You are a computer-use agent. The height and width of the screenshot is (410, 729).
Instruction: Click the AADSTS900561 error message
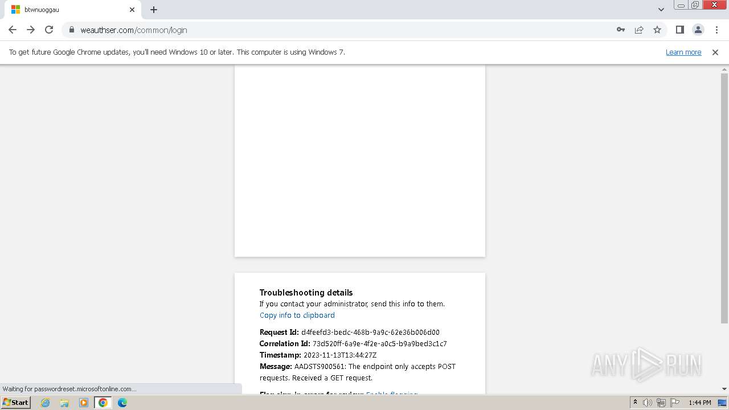(358, 372)
